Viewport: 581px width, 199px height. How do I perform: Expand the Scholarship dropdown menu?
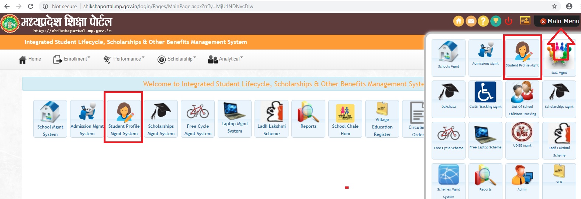177,59
